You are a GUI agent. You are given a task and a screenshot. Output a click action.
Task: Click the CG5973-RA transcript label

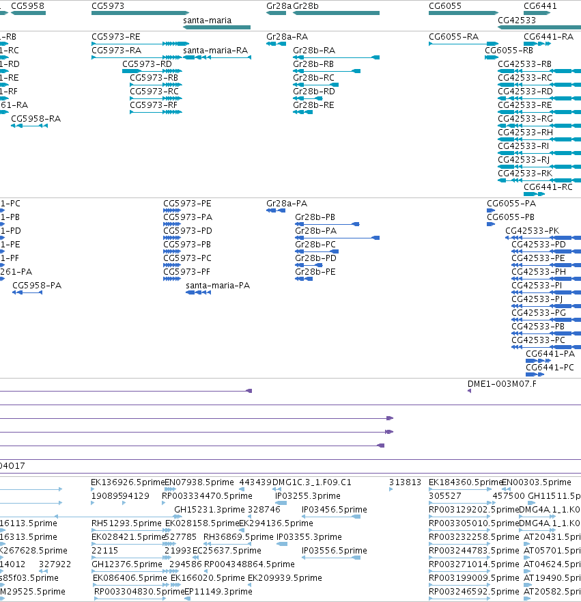coord(116,51)
